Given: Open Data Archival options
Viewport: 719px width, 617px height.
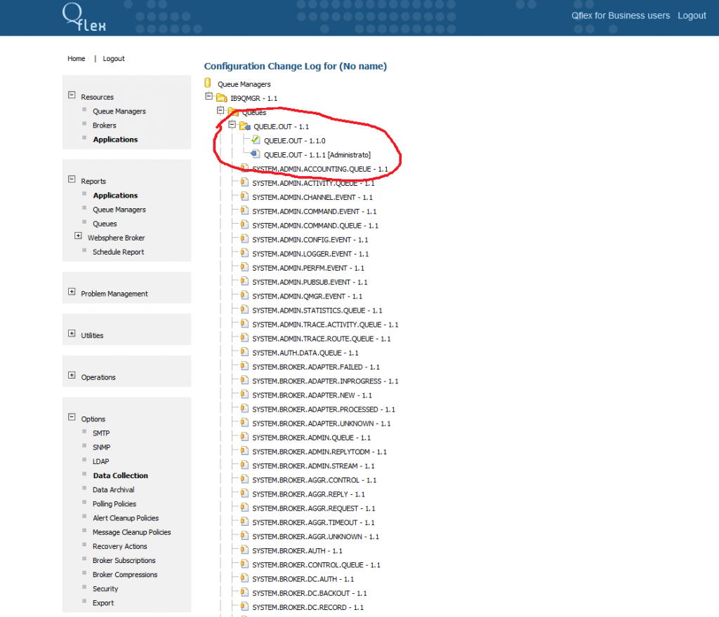Looking at the screenshot, I should (x=113, y=490).
